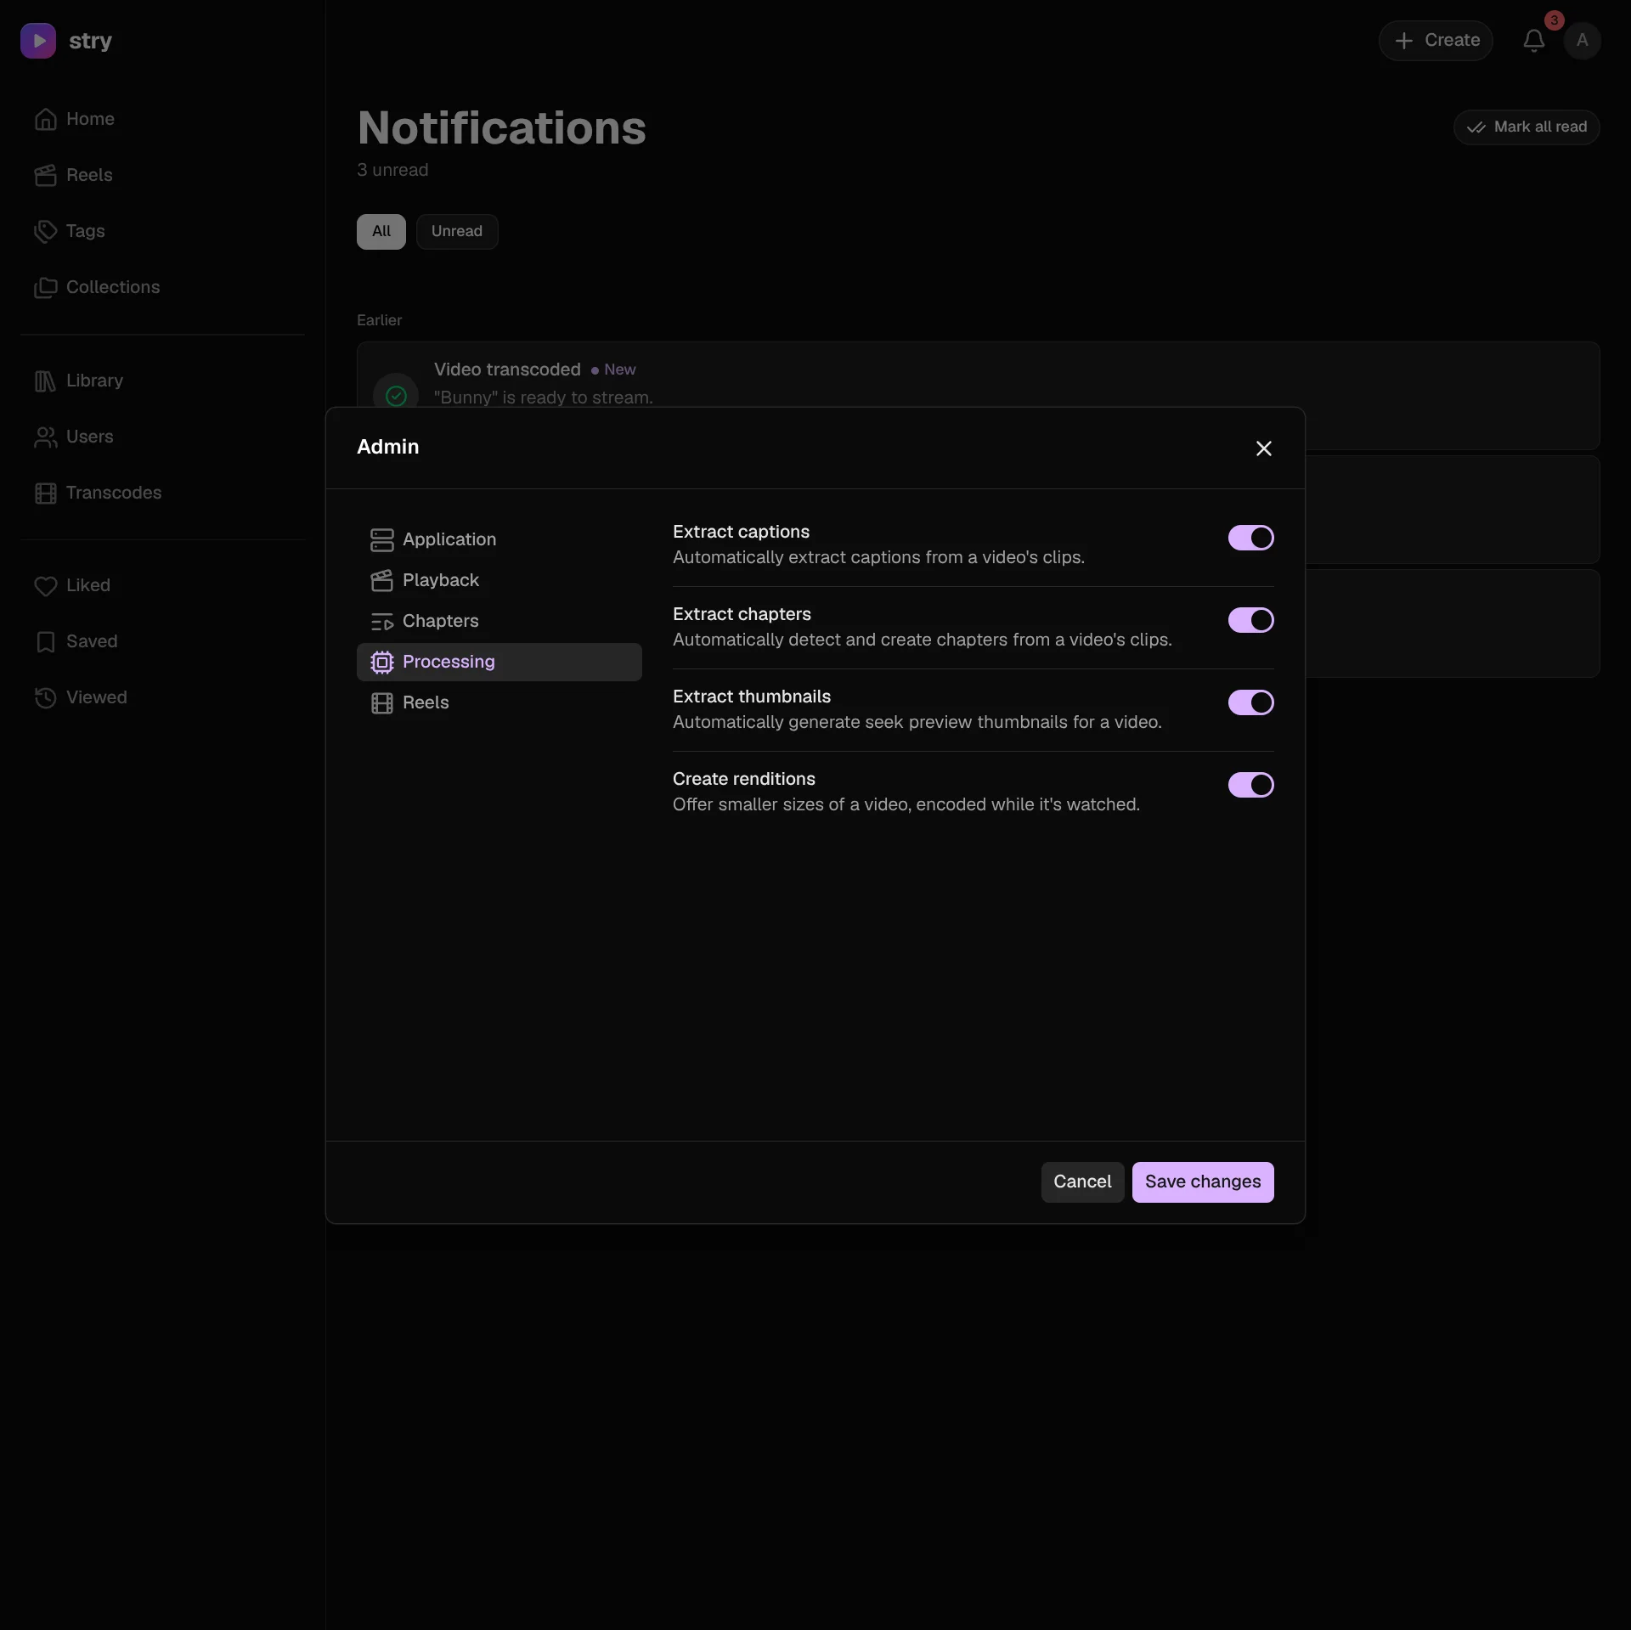Open the user avatar menu
Image resolution: width=1631 pixels, height=1630 pixels.
click(1582, 40)
